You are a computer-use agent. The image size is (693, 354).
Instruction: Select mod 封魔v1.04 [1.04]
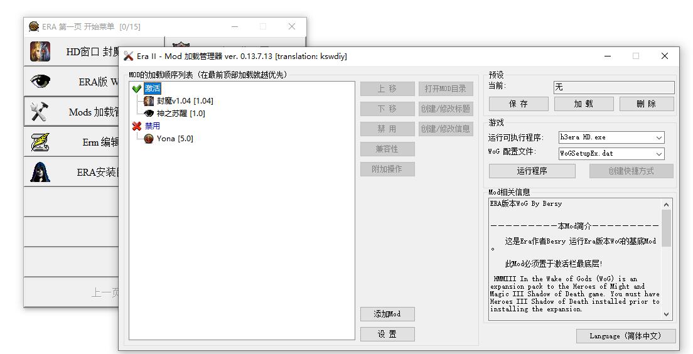(x=185, y=101)
